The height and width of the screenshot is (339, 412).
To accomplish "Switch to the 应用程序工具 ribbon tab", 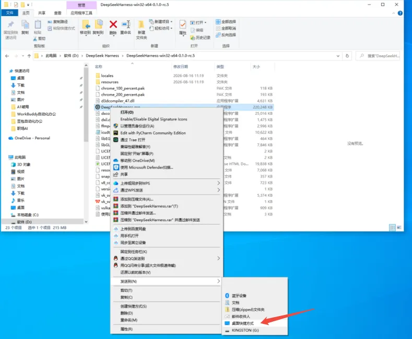I will pos(81,13).
